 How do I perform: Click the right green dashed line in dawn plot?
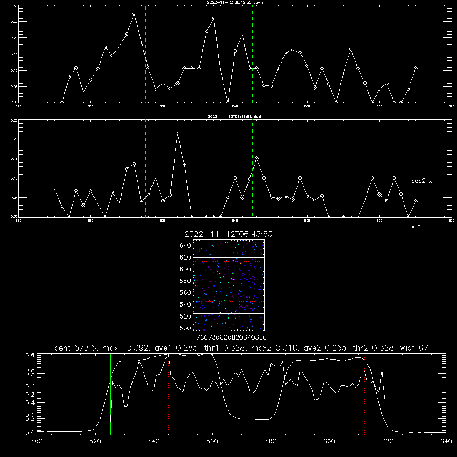pyautogui.click(x=252, y=54)
